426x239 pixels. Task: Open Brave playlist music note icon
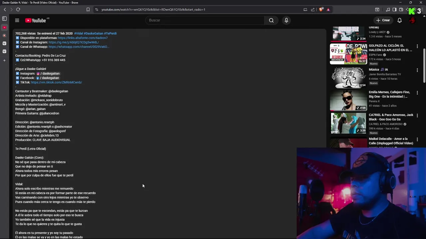click(388, 10)
